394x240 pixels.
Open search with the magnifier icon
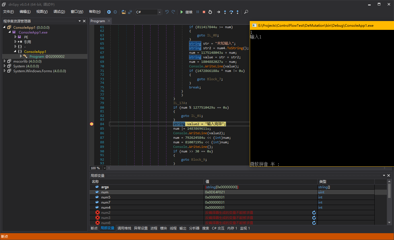(246, 12)
